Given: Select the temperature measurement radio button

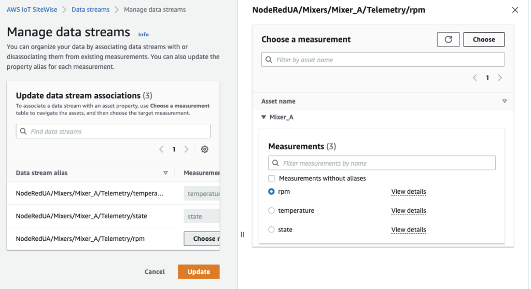Looking at the screenshot, I should coord(271,211).
